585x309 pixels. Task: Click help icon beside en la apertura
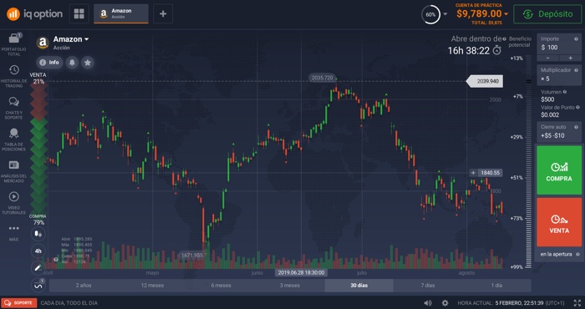point(577,254)
